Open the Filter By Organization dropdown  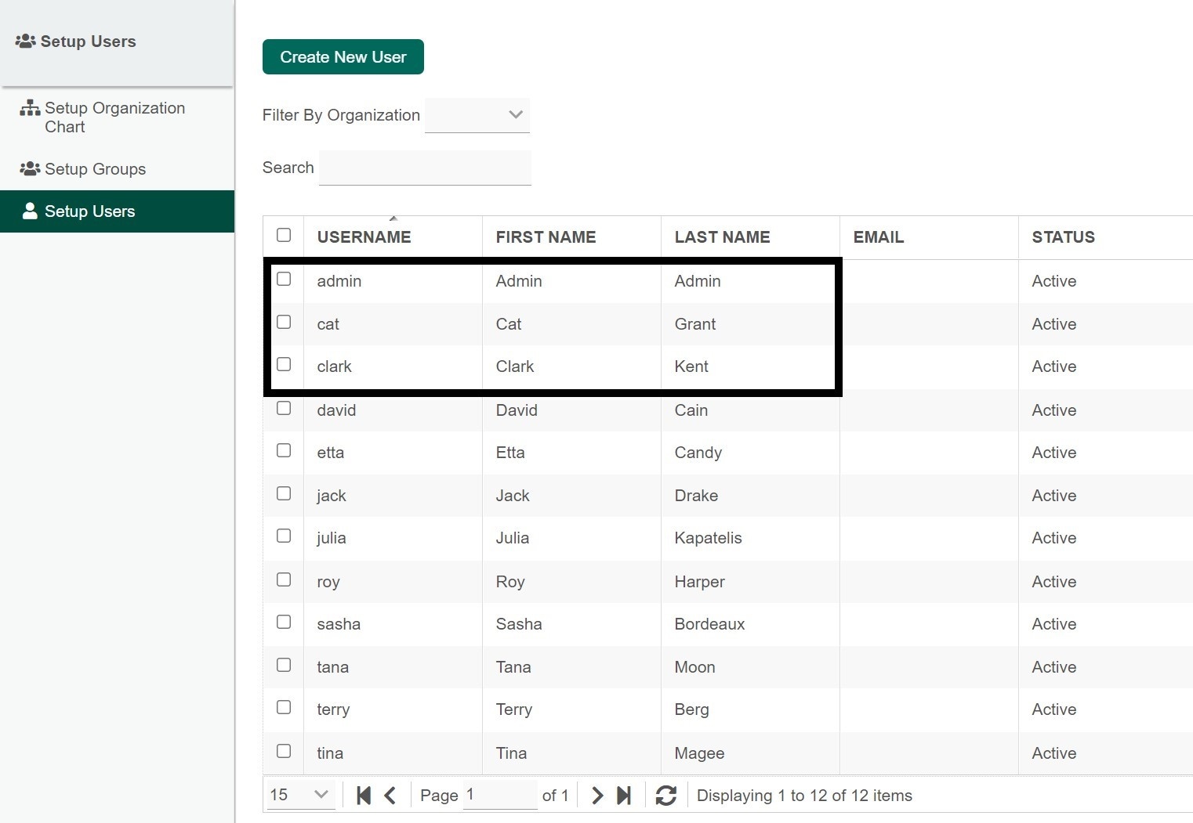477,115
